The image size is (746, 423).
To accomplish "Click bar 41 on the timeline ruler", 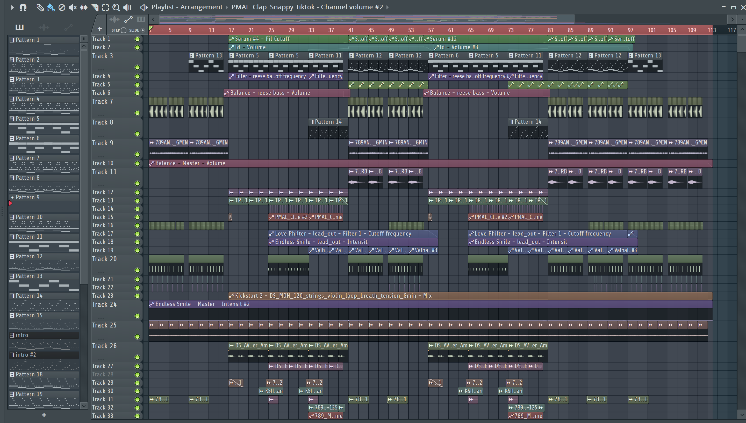I will [351, 30].
